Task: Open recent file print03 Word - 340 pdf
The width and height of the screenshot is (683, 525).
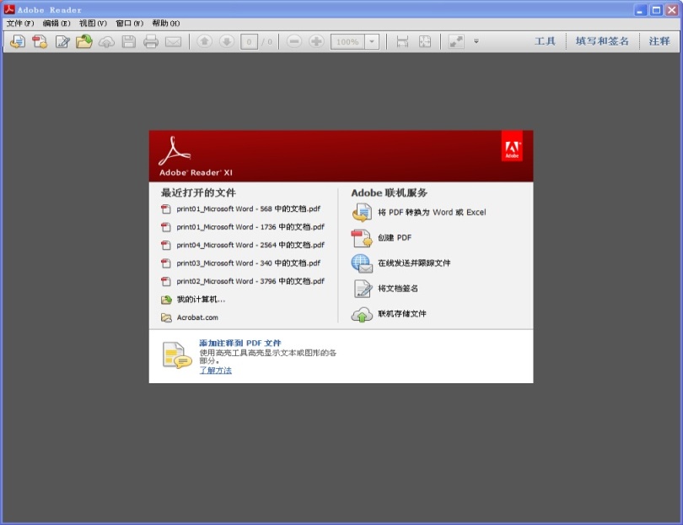Action: point(248,263)
